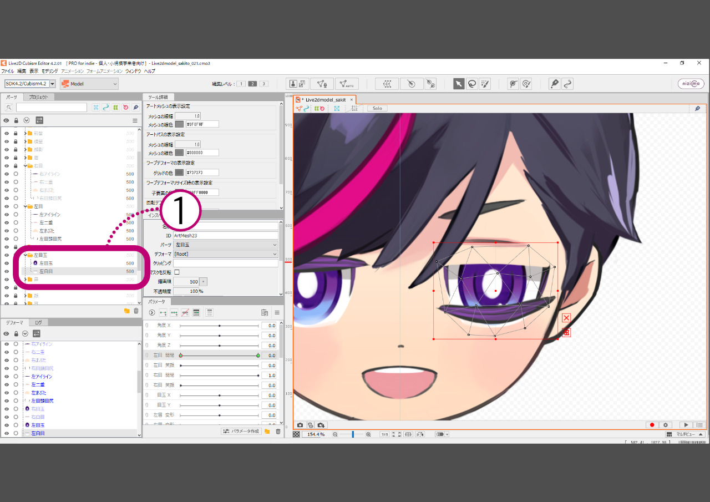Screen dimensions: 710x502
Task: Open the 編集 menu
Action: coord(22,72)
